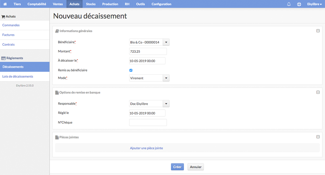Image resolution: width=325 pixels, height=175 pixels.
Task: Click the Responsable field Doc Ekylibre
Action: coord(146,104)
